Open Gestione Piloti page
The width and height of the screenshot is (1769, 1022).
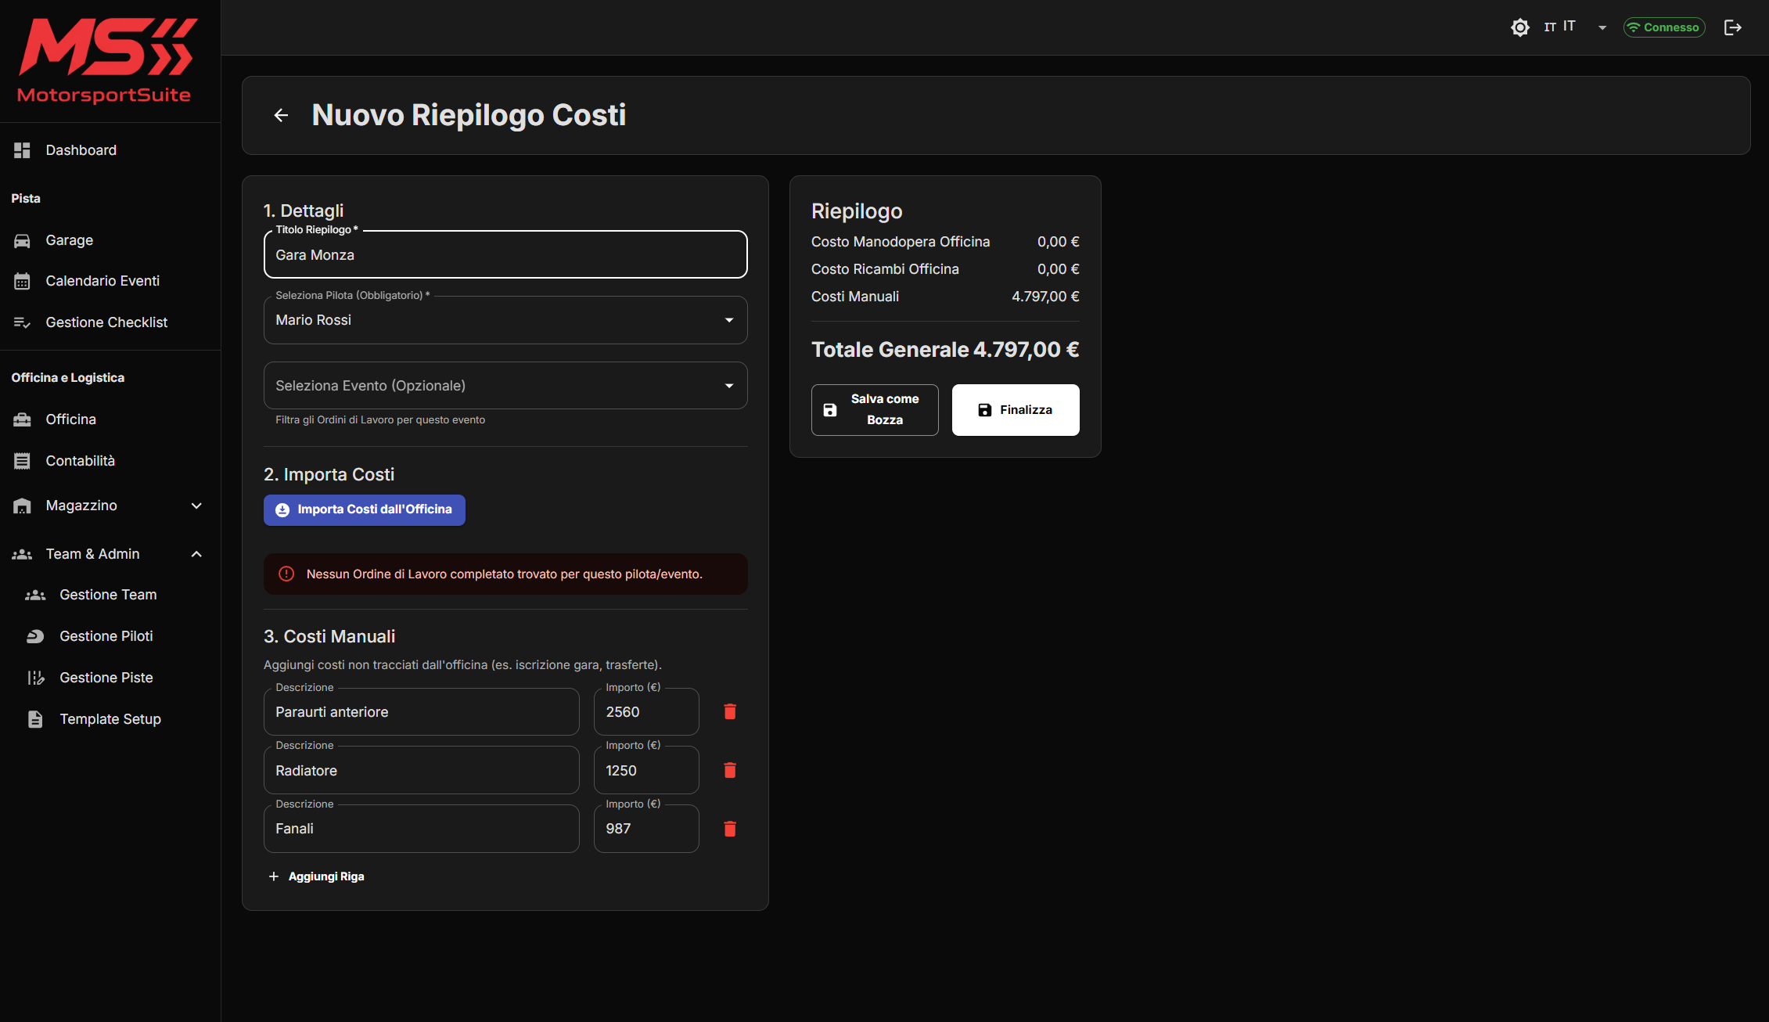pos(106,636)
